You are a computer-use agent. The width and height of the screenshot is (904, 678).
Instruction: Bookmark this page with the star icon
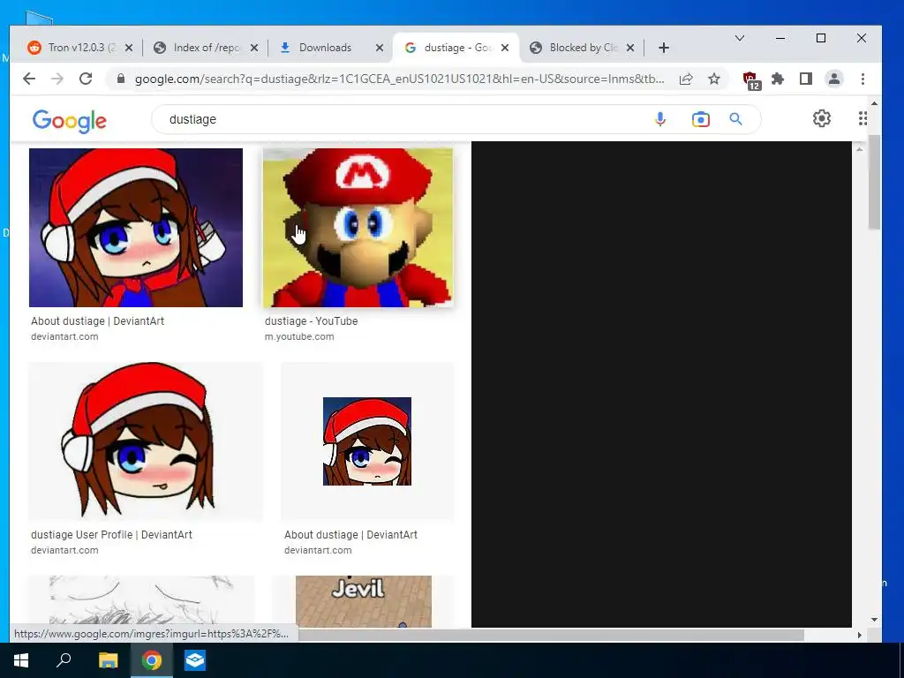pos(714,79)
